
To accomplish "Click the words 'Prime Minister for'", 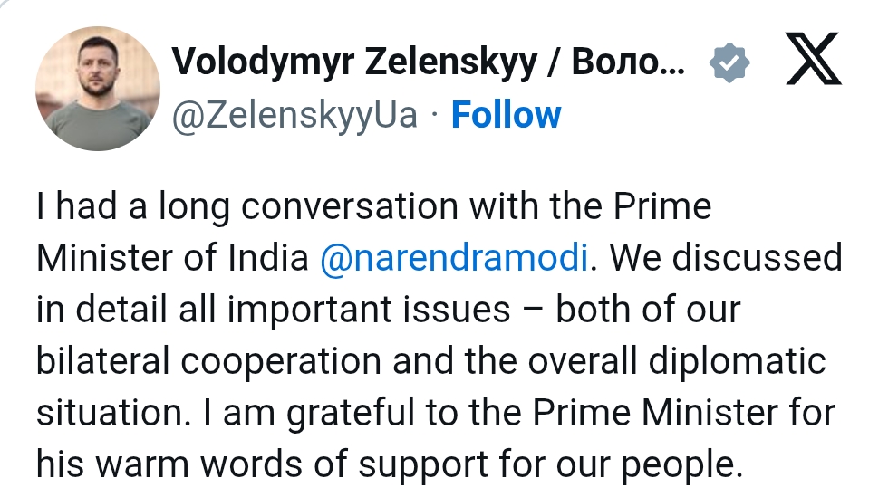I will tap(682, 413).
